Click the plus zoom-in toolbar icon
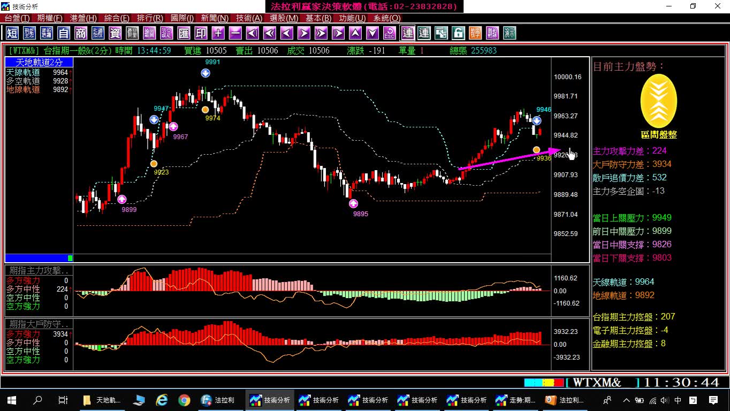The height and width of the screenshot is (411, 730). pos(218,33)
